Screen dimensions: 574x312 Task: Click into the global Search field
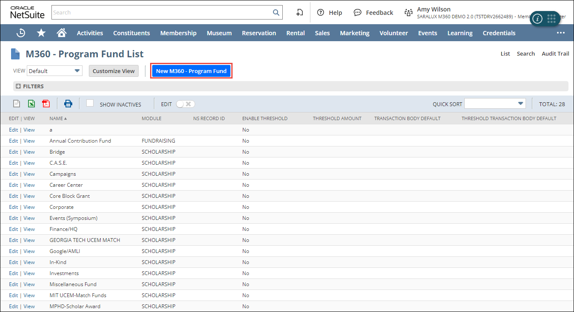pyautogui.click(x=162, y=13)
